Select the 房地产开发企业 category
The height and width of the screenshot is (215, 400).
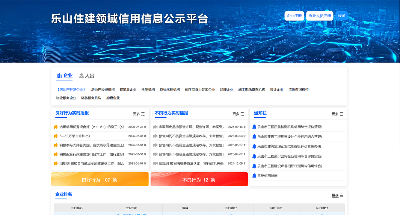[x=71, y=90]
